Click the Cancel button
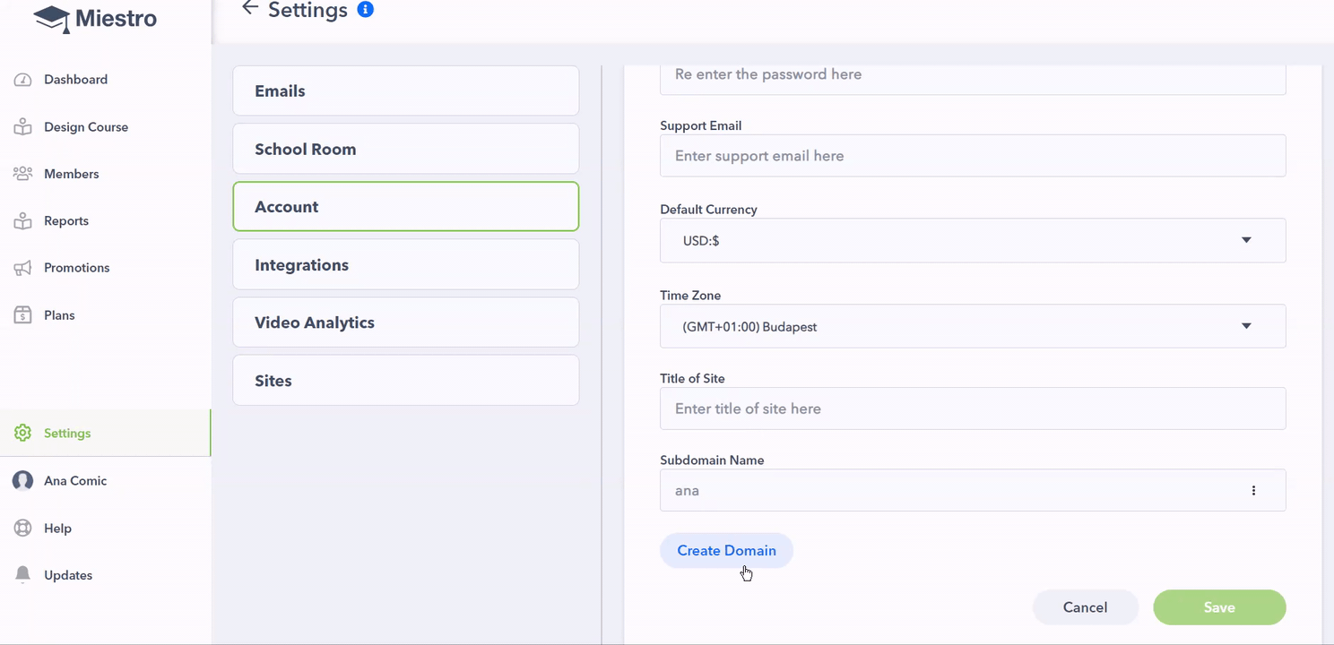 click(1085, 607)
